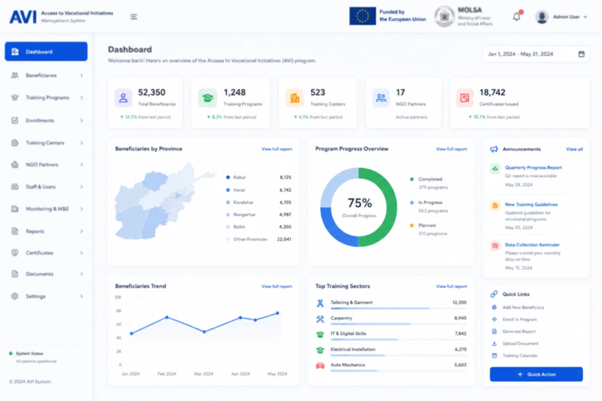Expand the Enrollments sidebar chevron
This screenshot has height=401, width=602.
[x=82, y=120]
